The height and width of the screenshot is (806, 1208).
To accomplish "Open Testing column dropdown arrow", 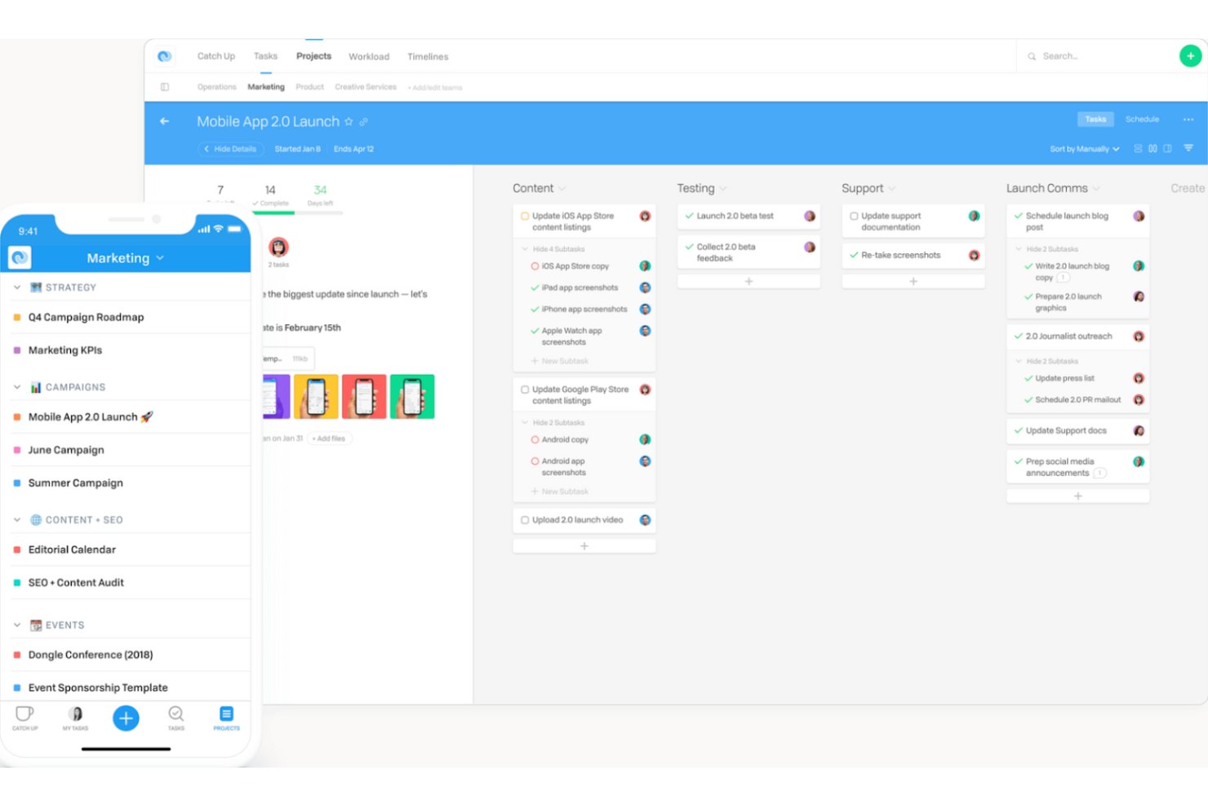I will click(723, 189).
